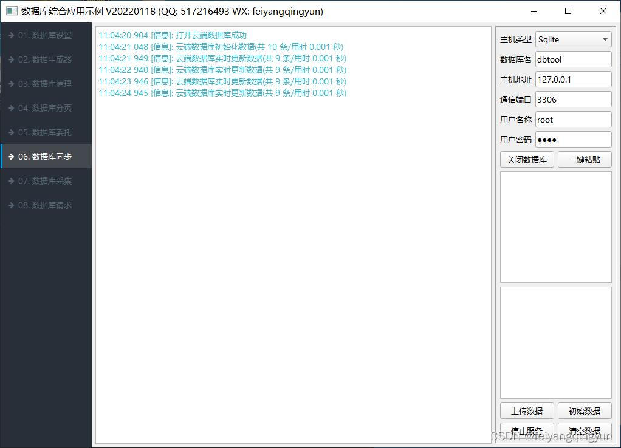Click the 主机类型 label
Viewport: 621px width, 448px height.
pyautogui.click(x=516, y=39)
